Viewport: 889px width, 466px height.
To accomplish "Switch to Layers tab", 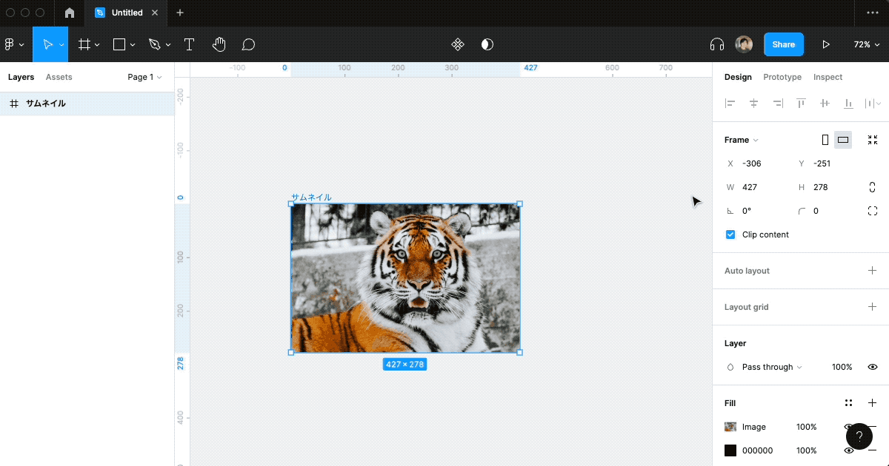I will [21, 77].
